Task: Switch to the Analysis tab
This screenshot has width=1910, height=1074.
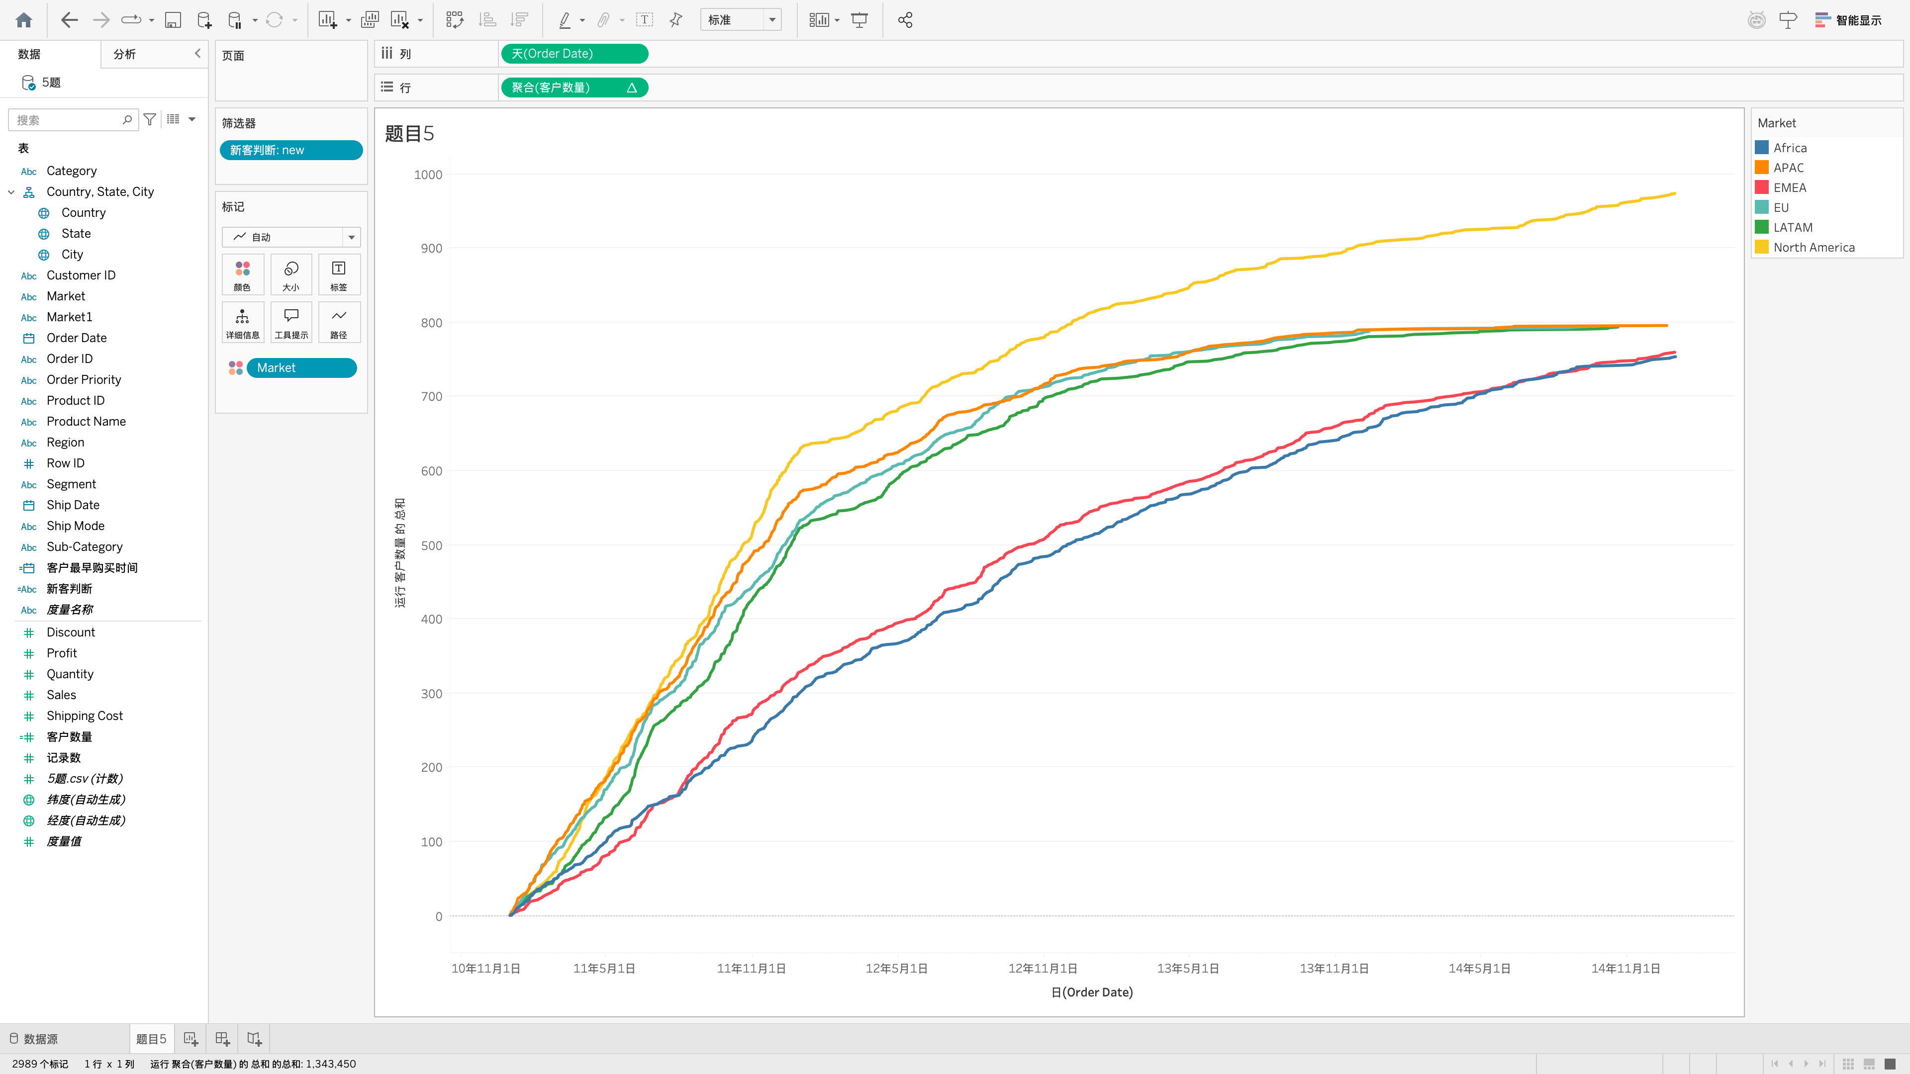Action: point(124,54)
